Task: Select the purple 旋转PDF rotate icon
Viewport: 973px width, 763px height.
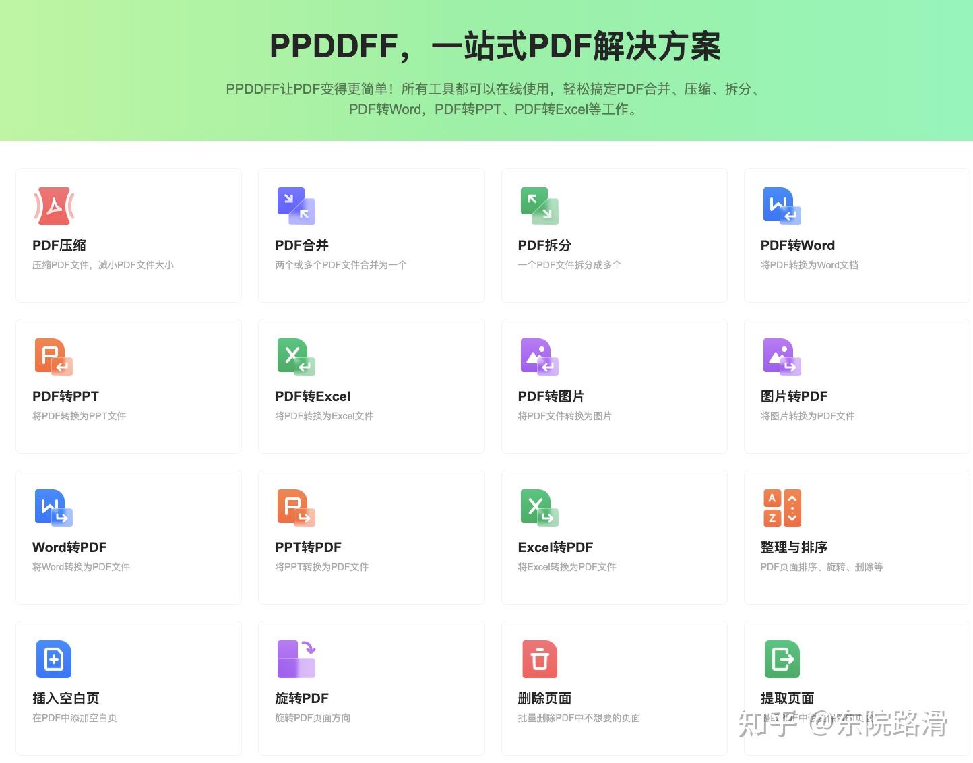Action: coord(296,659)
